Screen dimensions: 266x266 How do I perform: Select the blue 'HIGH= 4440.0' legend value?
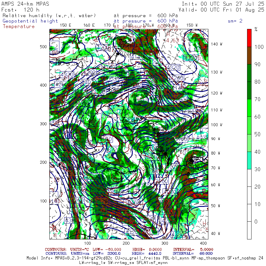[x=146, y=254]
